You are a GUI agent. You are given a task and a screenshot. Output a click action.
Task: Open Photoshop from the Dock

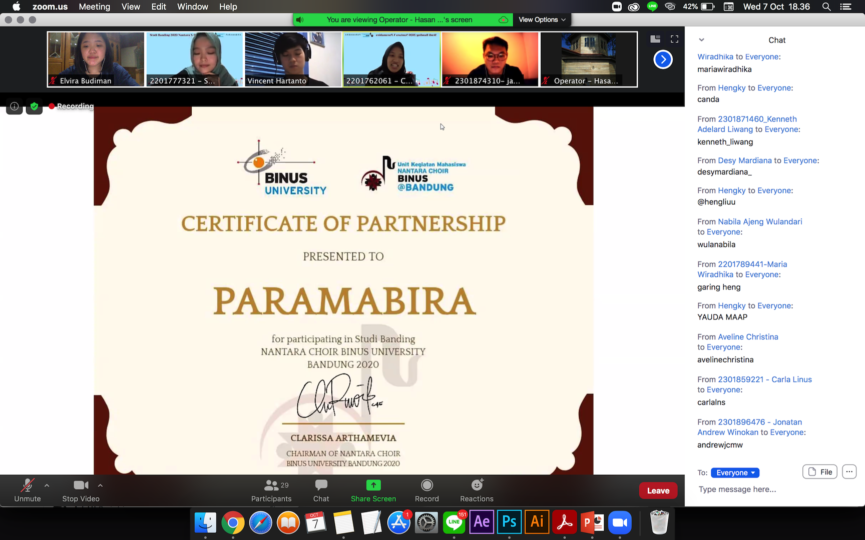[x=509, y=522]
